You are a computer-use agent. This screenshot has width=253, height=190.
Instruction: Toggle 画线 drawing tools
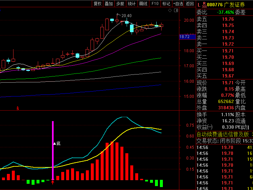[143, 4]
